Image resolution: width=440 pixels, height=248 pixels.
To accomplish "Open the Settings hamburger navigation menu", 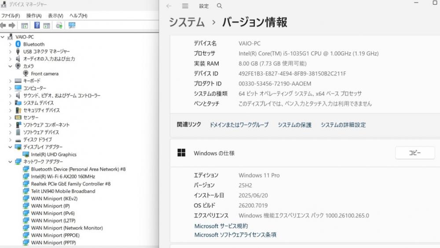I will pos(185,6).
